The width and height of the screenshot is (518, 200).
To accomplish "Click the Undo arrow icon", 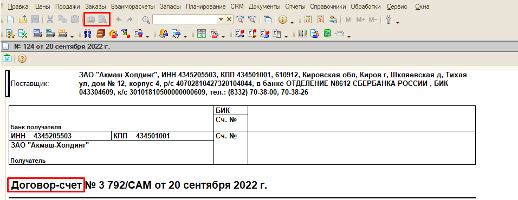I will click(119, 20).
